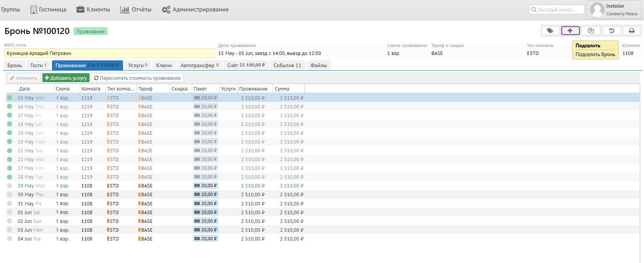
Task: Click the copy booking icon button
Action: coord(591,31)
